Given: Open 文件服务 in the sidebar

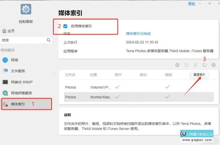Looking at the screenshot, I should click(x=18, y=71).
